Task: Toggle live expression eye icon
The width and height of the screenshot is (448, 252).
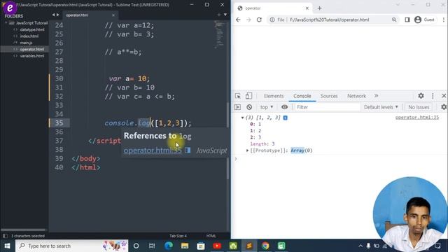Action: coord(285,107)
